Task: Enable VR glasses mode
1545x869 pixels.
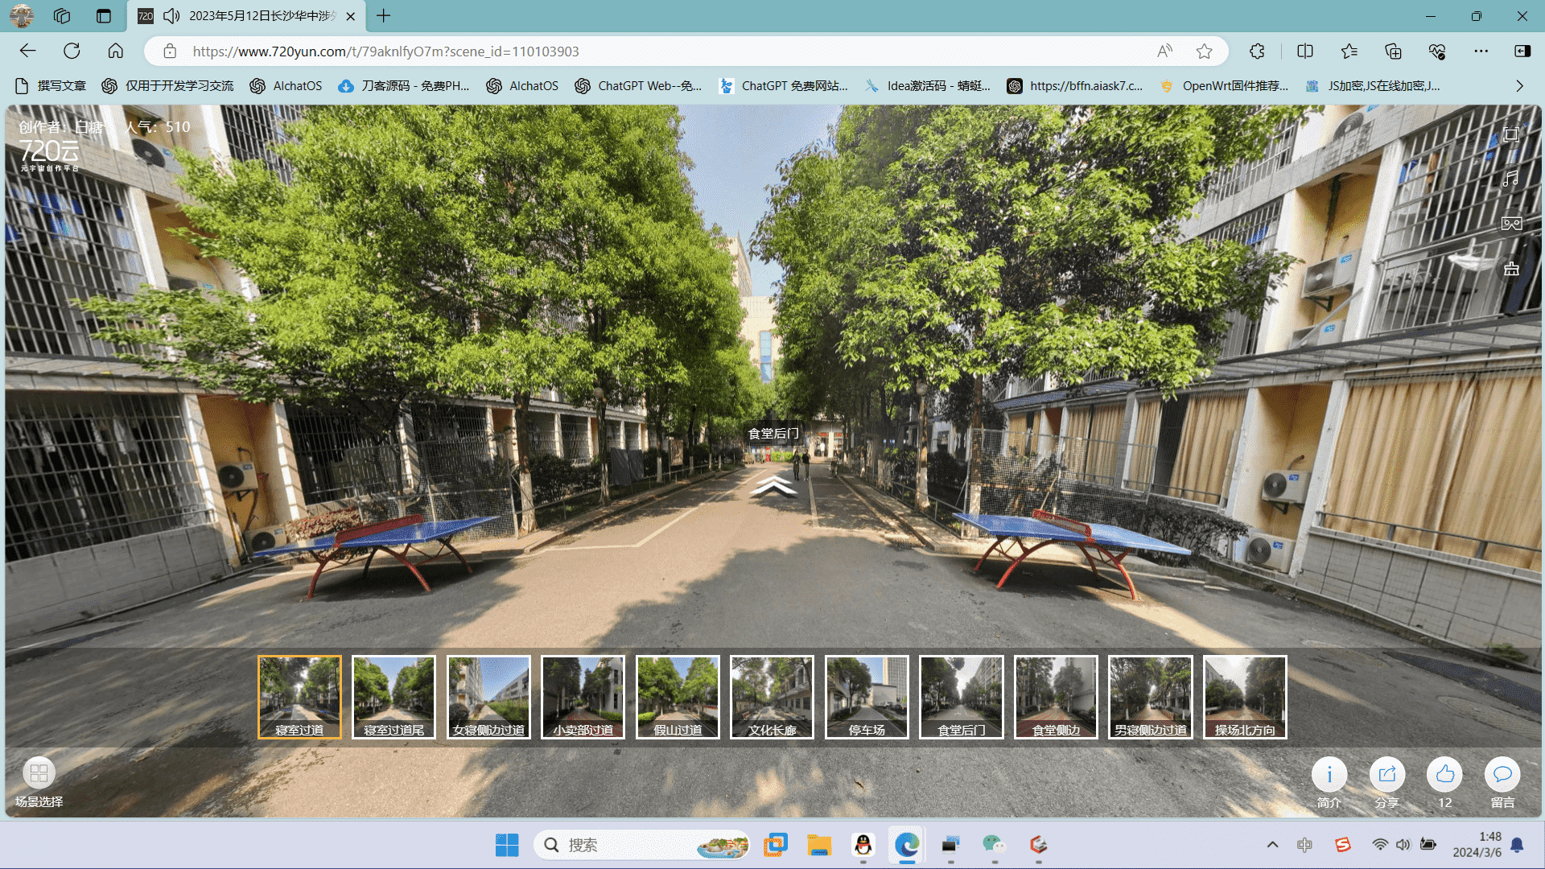Action: tap(1511, 224)
